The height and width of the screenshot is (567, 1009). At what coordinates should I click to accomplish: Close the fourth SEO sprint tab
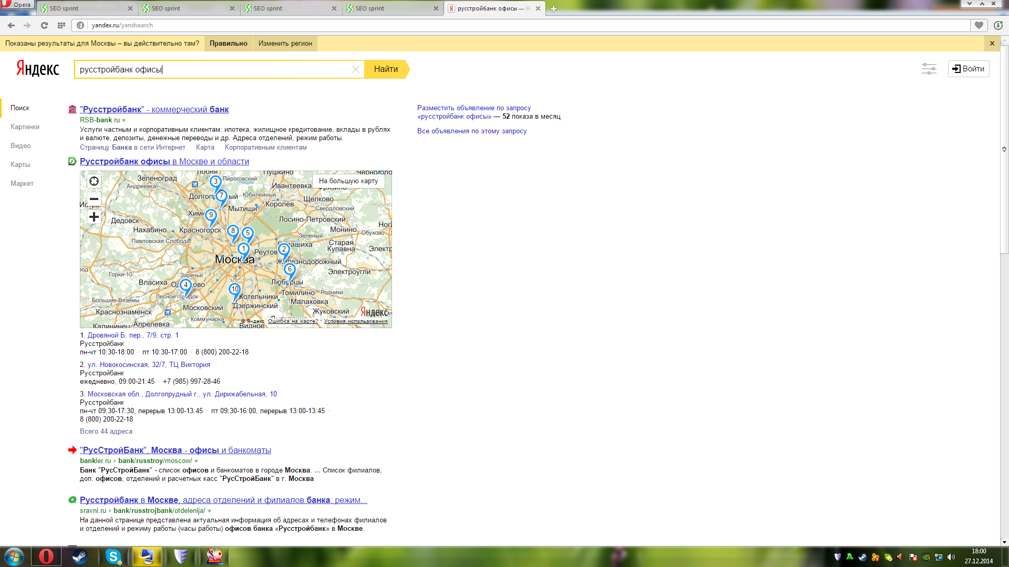tap(436, 8)
